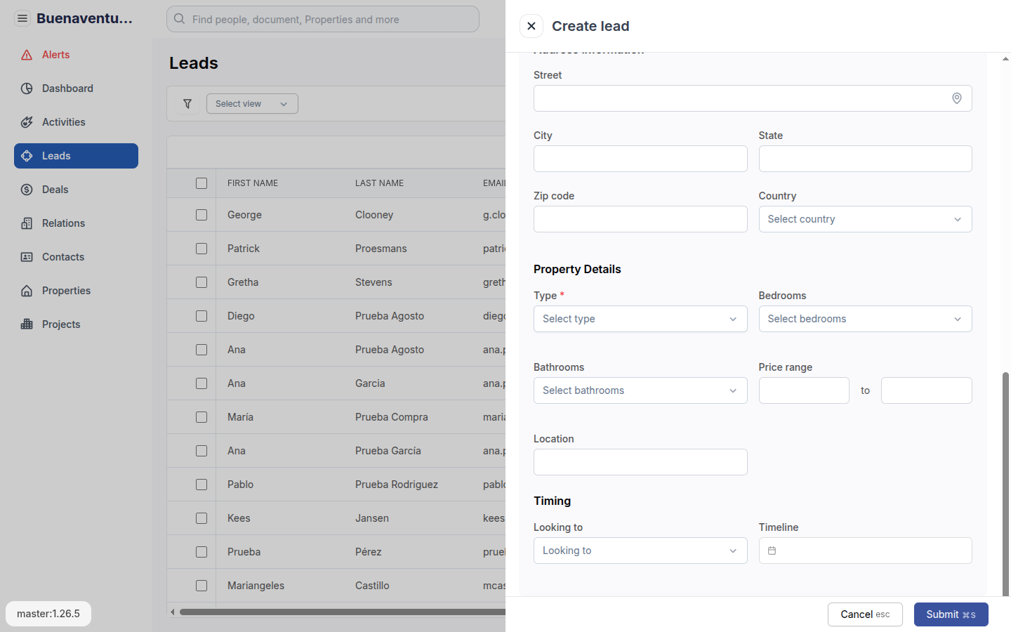Tick the Kees Jansen row checkbox
The width and height of the screenshot is (1011, 632).
click(201, 518)
